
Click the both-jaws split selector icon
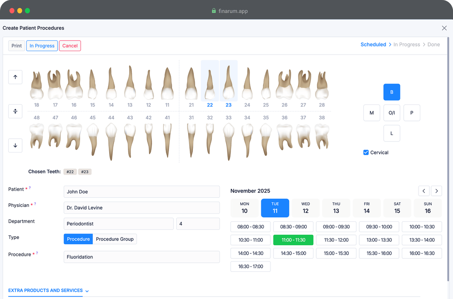coord(15,112)
